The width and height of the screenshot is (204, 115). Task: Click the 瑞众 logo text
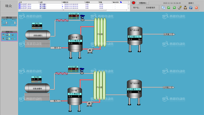[8, 6]
